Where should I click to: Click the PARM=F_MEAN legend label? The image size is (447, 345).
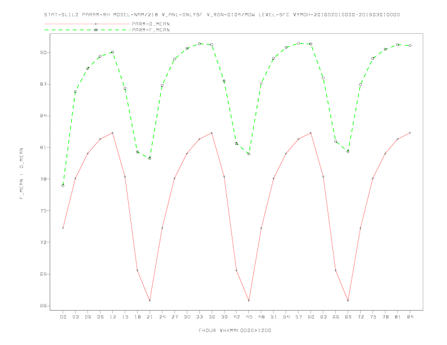pyautogui.click(x=151, y=30)
